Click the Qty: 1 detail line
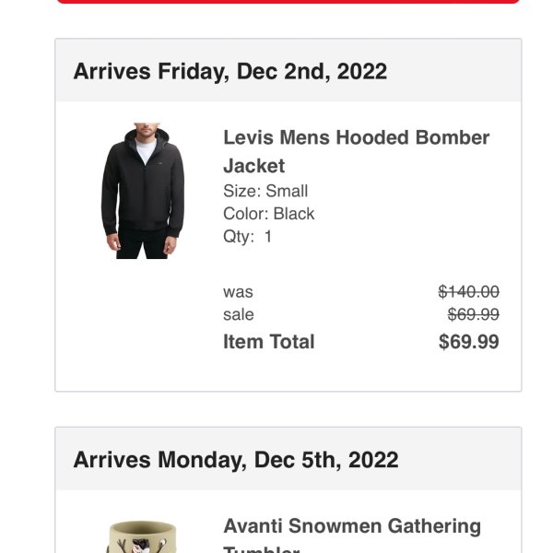 248,236
